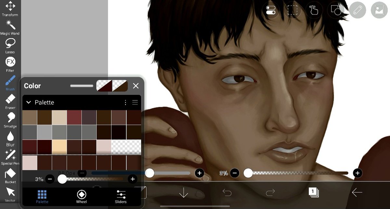This screenshot has height=209, width=390.
Task: Tap the down arrow in bottom bar
Action: [x=184, y=193]
